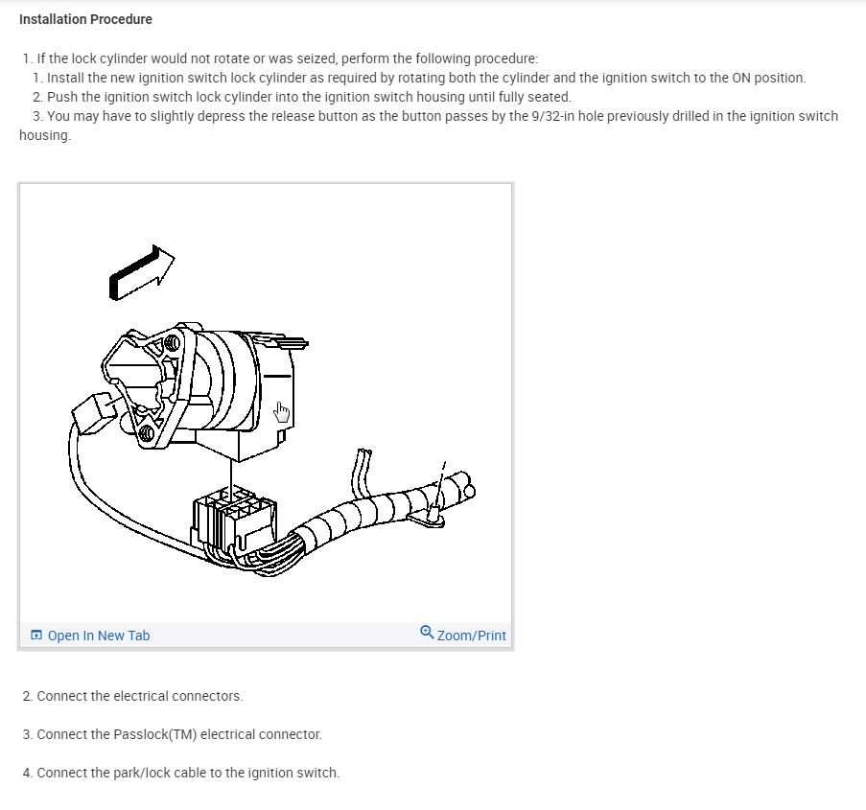Click the ignition switch housing in the diagram
The width and height of the screenshot is (866, 810).
click(x=238, y=386)
